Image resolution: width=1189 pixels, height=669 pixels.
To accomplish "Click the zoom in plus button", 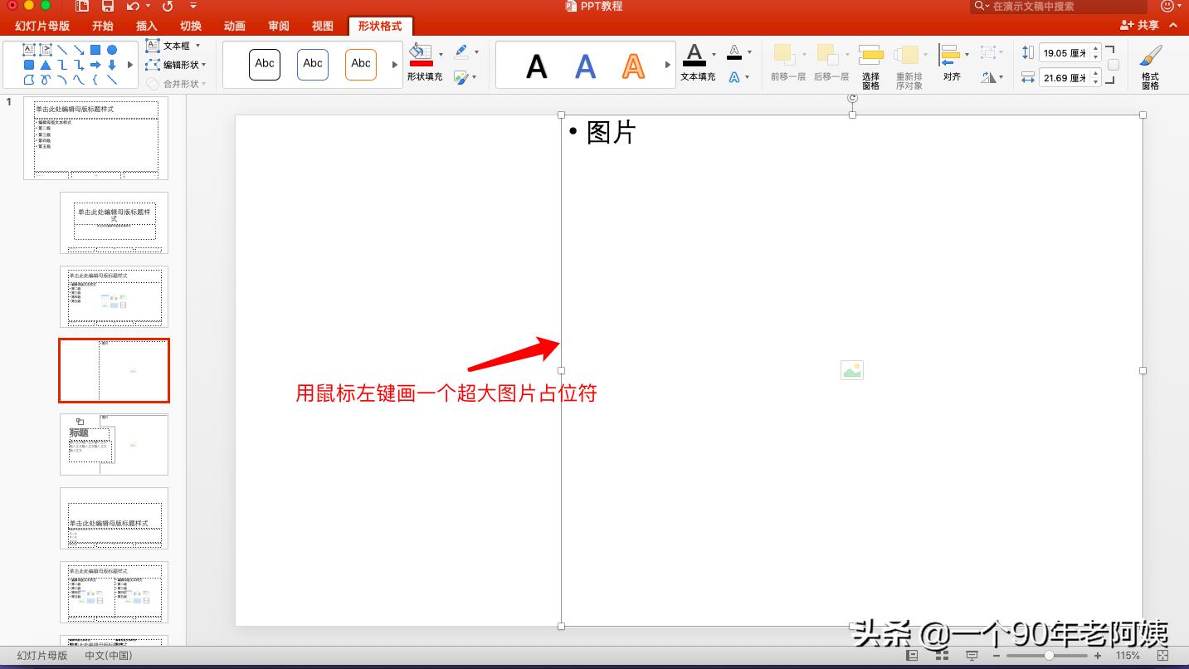I will click(1098, 656).
